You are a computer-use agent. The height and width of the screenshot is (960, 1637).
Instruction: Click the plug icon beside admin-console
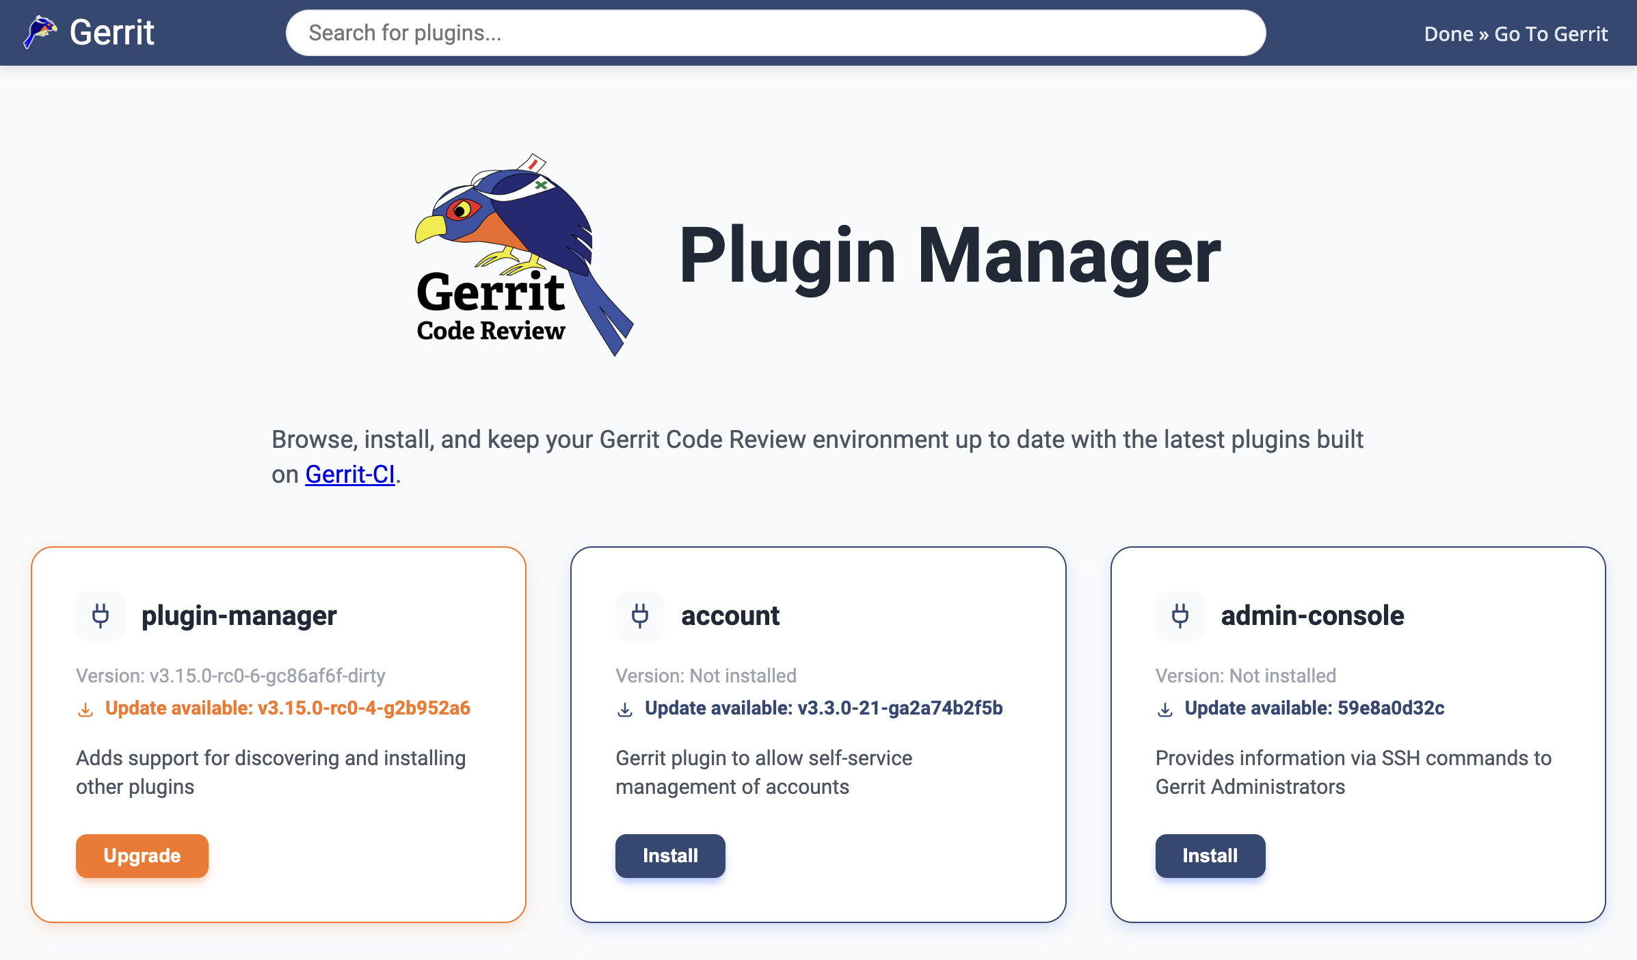click(1180, 615)
